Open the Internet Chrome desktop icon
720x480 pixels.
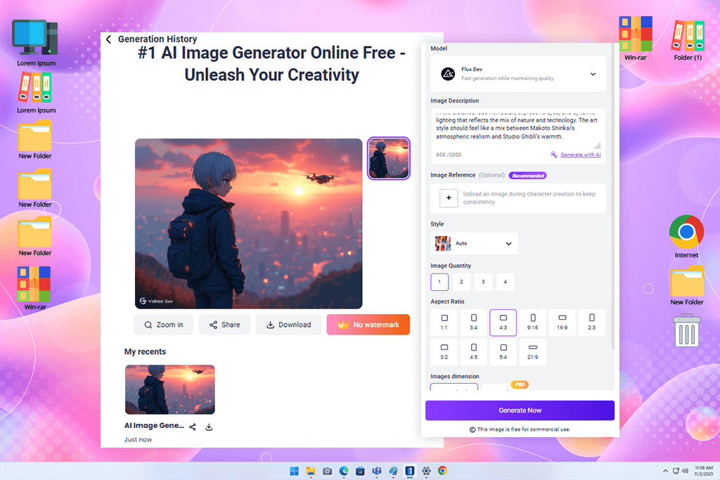686,236
